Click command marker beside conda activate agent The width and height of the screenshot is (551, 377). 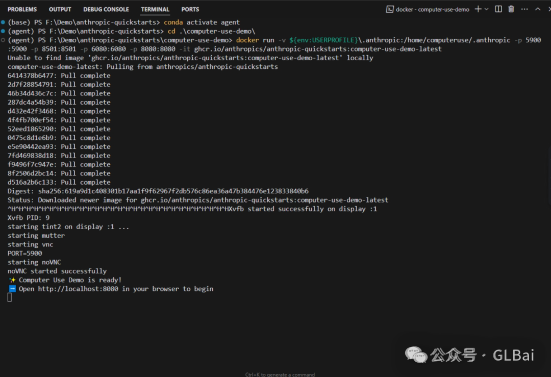click(3, 22)
